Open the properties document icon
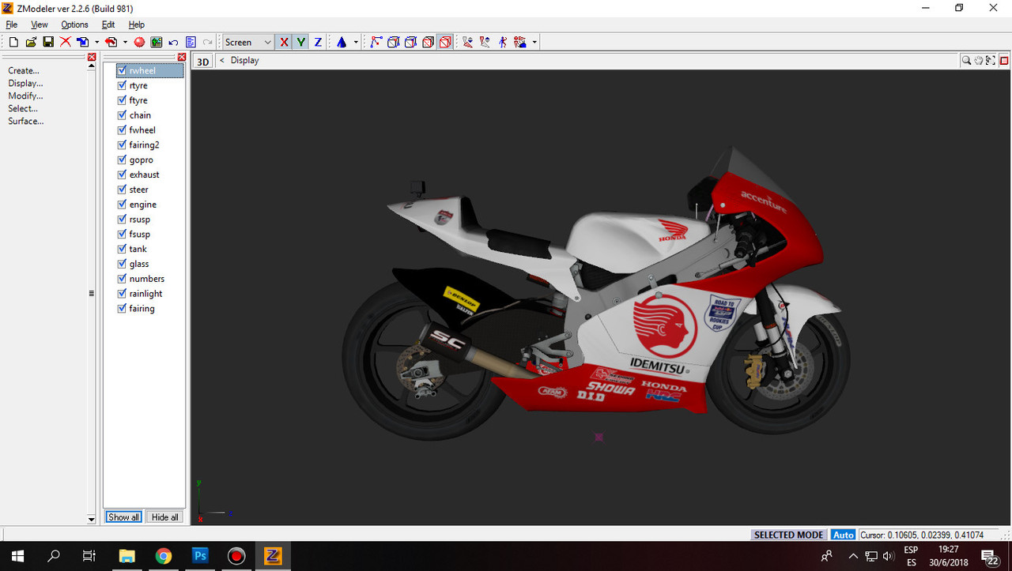Screen dimensions: 1012x571 pyautogui.click(x=191, y=42)
